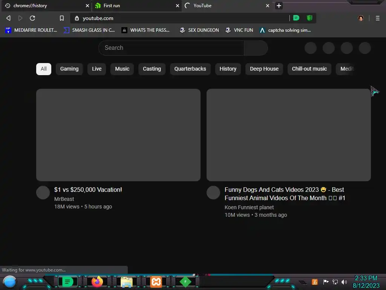Bookmark this page with bookmark icon
Image resolution: width=386 pixels, height=290 pixels.
tap(62, 18)
